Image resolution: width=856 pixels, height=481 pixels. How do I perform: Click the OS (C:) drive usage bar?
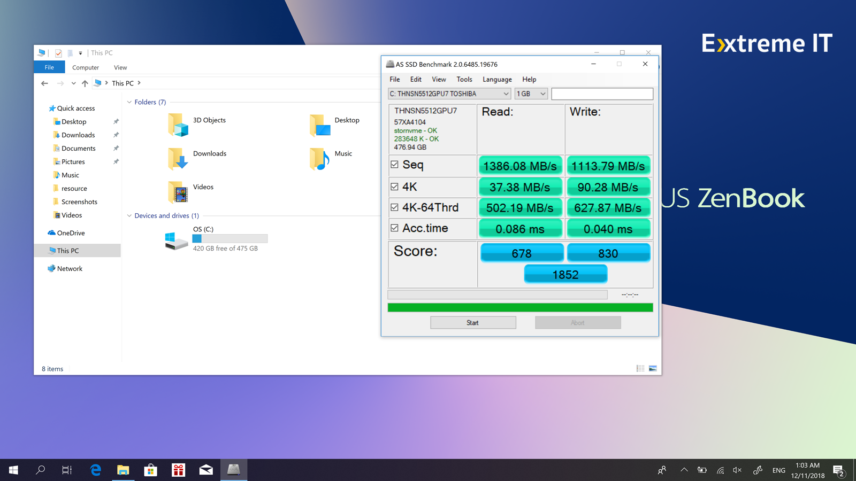[230, 238]
